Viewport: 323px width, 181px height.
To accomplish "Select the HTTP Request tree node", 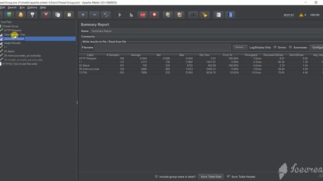I will click(13, 30).
